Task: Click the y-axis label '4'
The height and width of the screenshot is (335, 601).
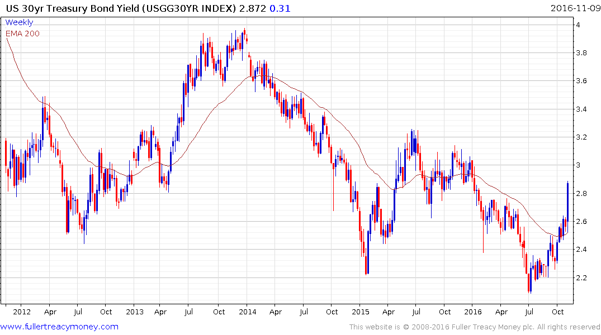Action: pyautogui.click(x=578, y=25)
